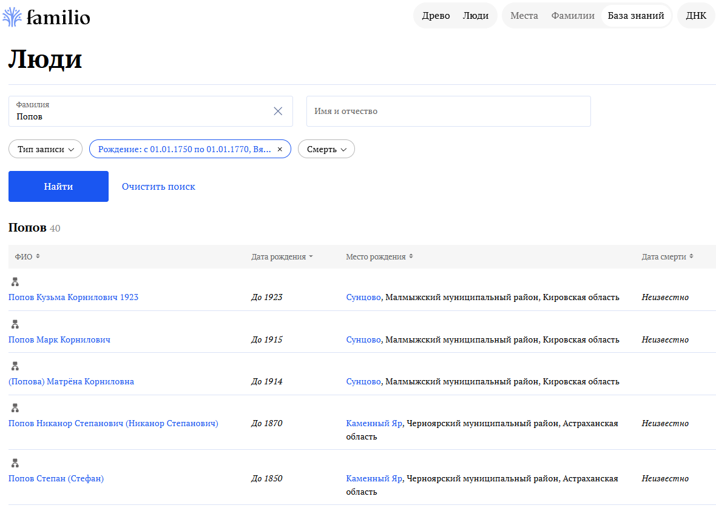Open the Древо tab

tap(436, 16)
